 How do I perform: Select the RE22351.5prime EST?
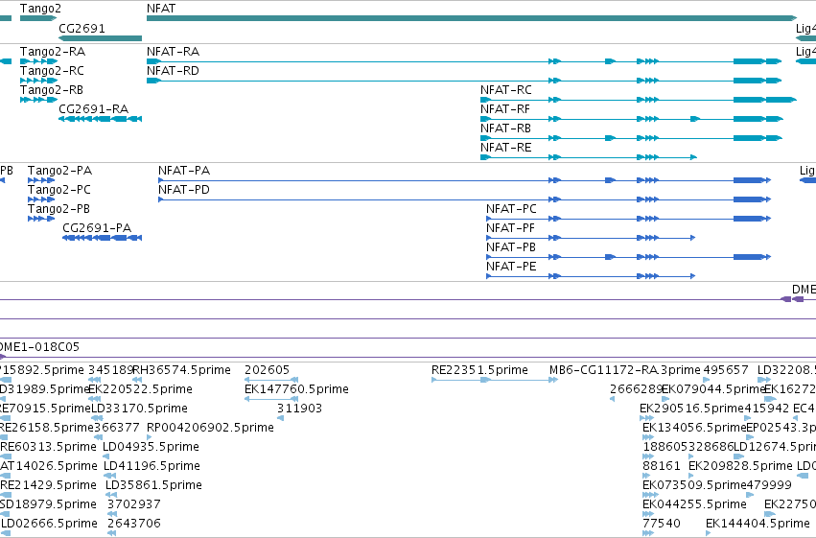pyautogui.click(x=461, y=380)
